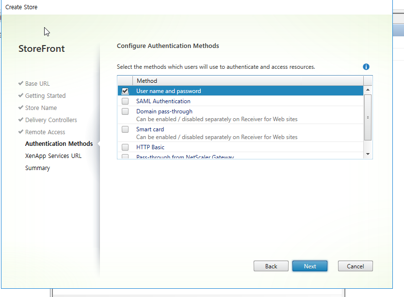Select the 'User name and password' row text
Image resolution: width=404 pixels, height=297 pixels.
168,91
